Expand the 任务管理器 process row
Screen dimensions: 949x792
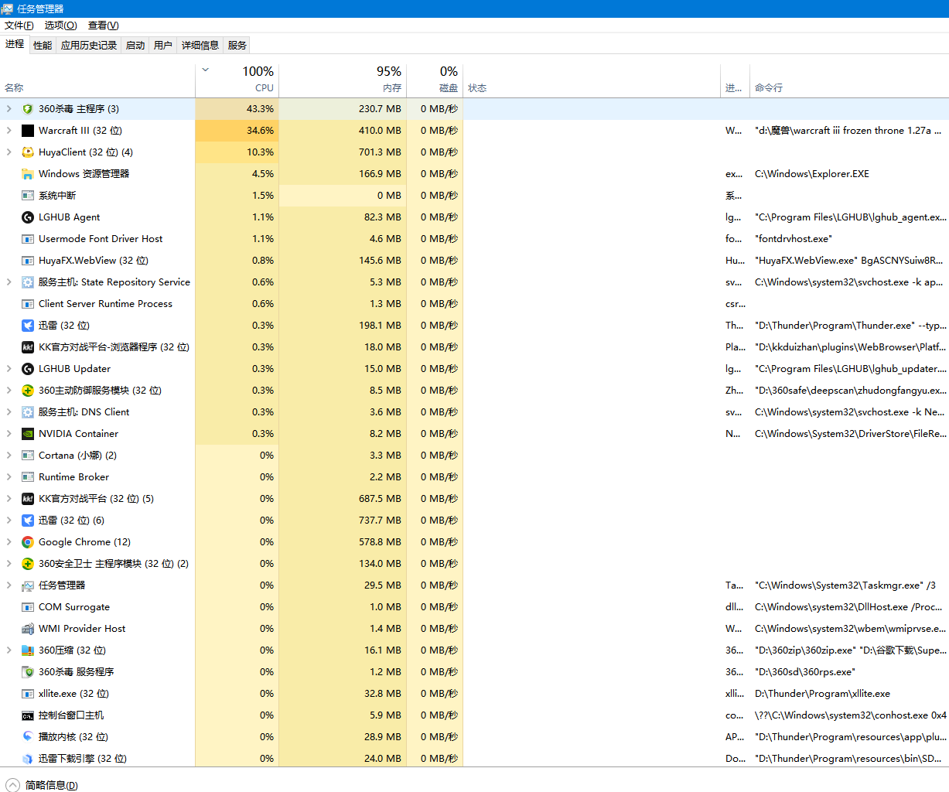click(x=9, y=585)
